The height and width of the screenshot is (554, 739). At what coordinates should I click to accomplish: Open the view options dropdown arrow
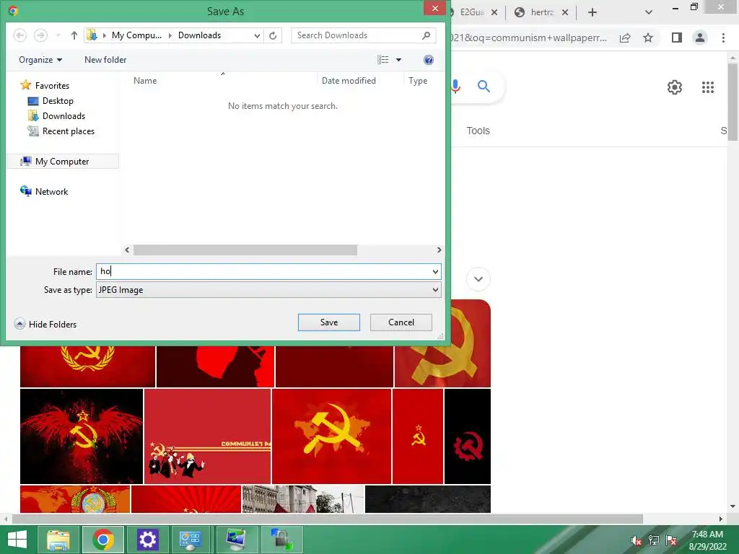coord(398,60)
